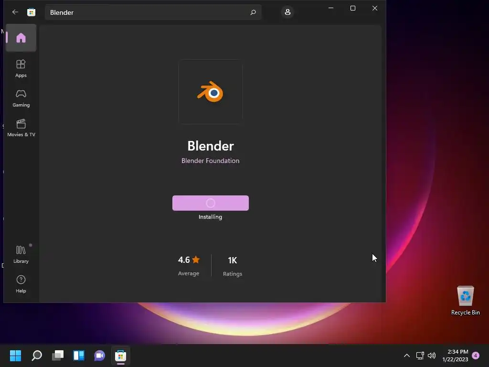The width and height of the screenshot is (489, 367).
Task: Open the Chat app on taskbar
Action: (x=99, y=356)
